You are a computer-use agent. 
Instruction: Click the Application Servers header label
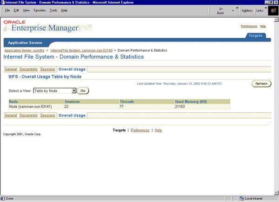(25, 43)
